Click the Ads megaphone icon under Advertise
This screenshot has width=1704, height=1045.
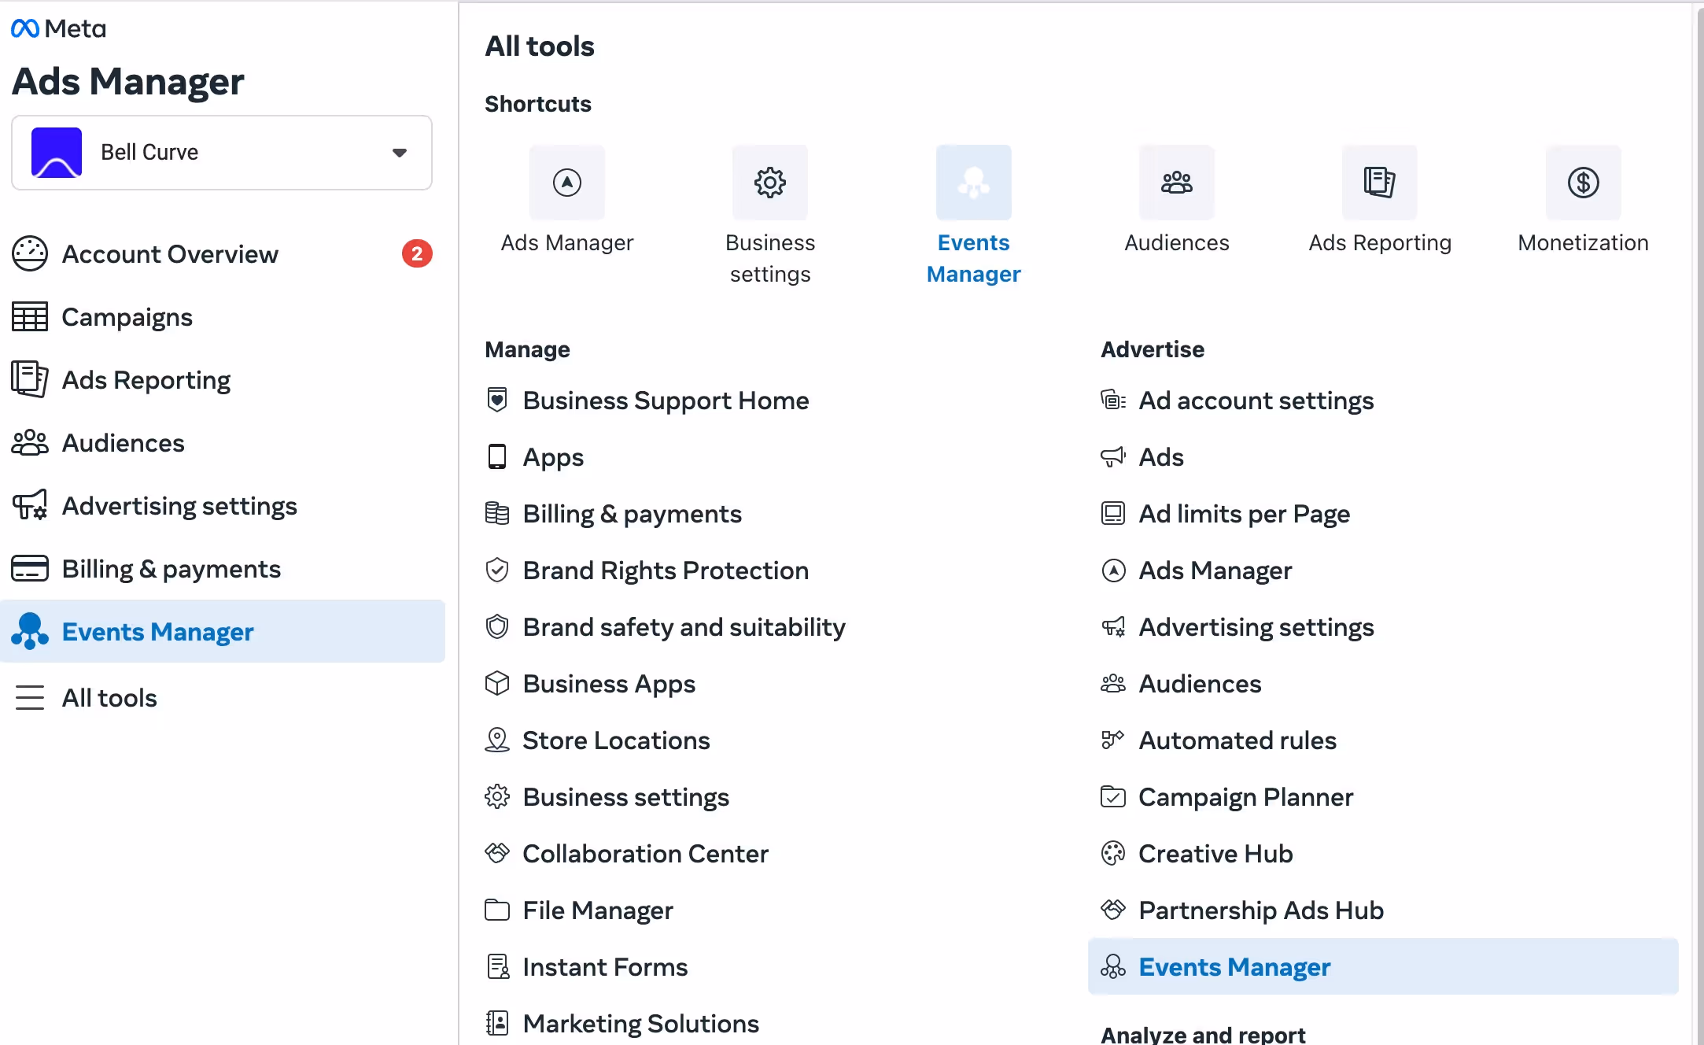coord(1113,457)
